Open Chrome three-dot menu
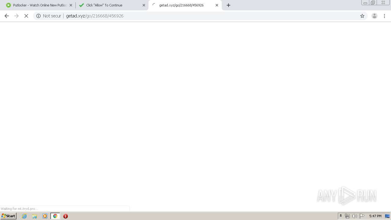The height and width of the screenshot is (220, 391). [x=385, y=16]
